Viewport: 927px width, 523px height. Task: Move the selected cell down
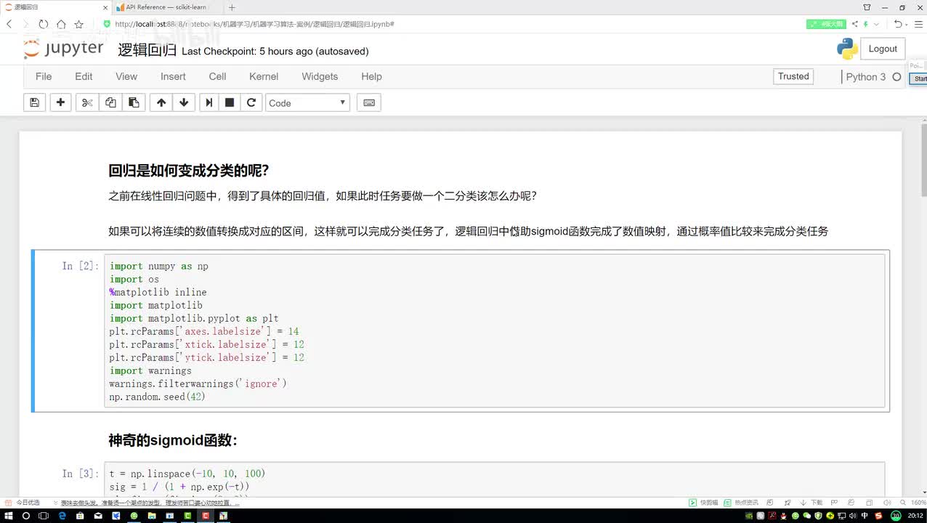click(184, 102)
